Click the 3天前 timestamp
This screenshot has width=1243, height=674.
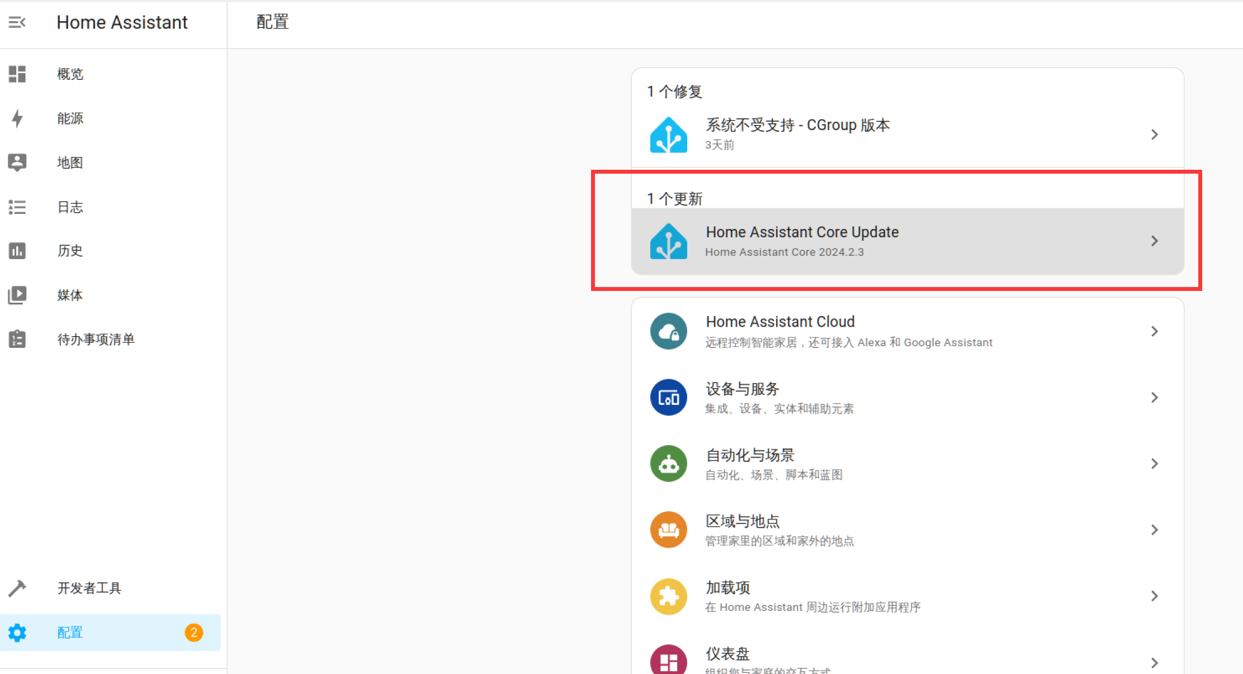(x=720, y=145)
